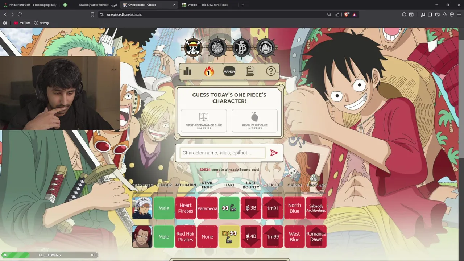The width and height of the screenshot is (464, 261).
Task: Click the 'None' devil fruit cell
Action: [207, 236]
